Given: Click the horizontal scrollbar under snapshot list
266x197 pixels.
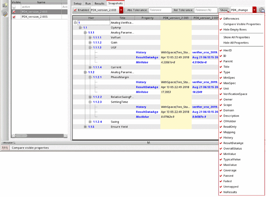Looking at the screenshot, I should [39, 136].
